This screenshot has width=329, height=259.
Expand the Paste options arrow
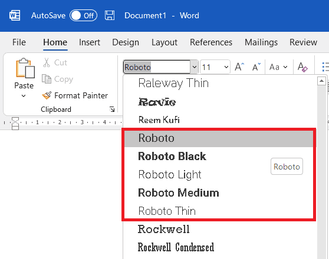click(24, 96)
